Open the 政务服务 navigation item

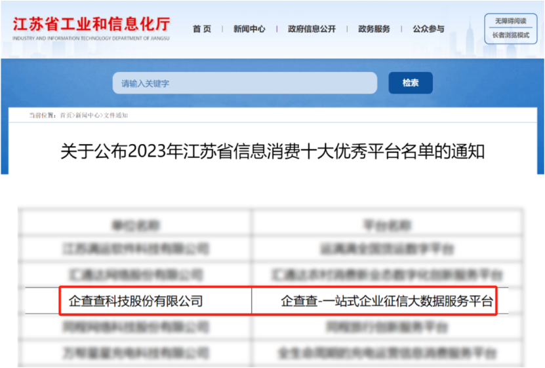(374, 29)
